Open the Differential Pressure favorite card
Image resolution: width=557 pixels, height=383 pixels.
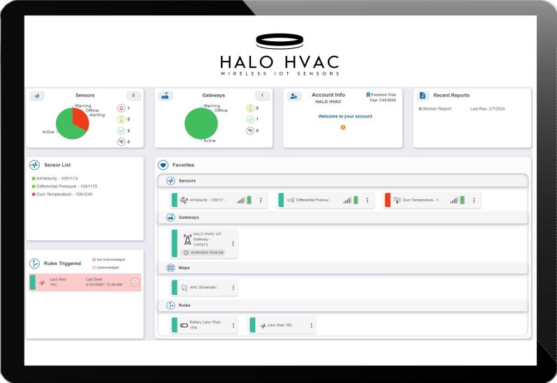(326, 201)
